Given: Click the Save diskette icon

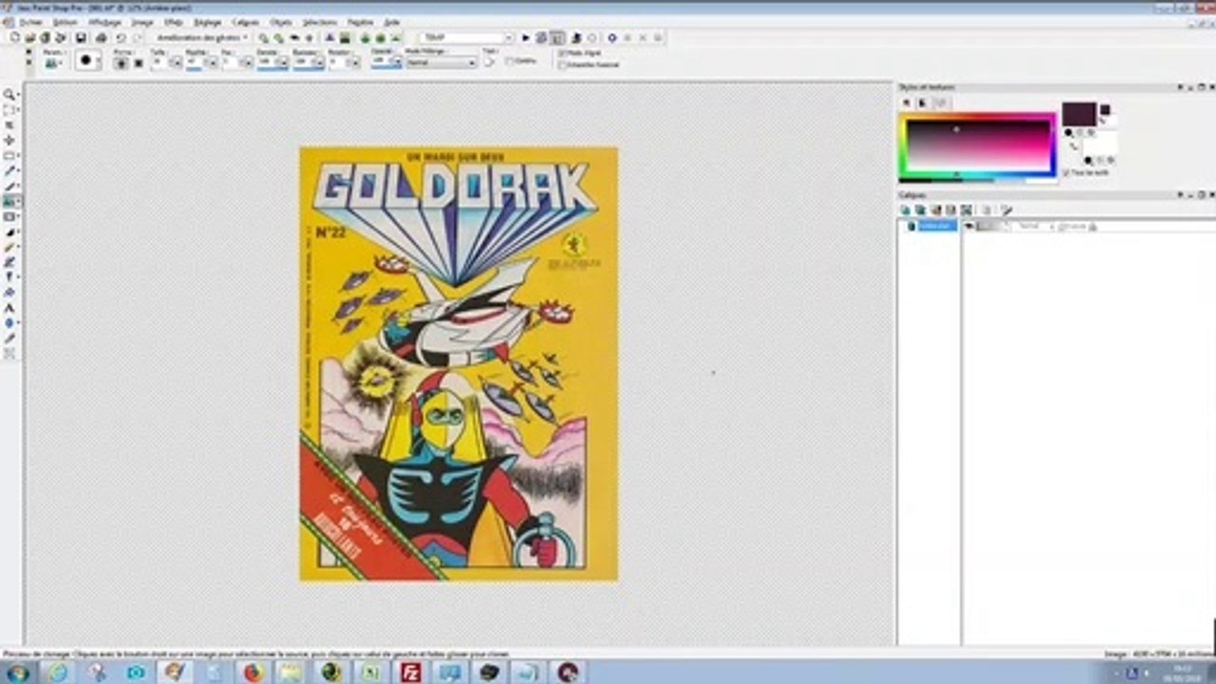Looking at the screenshot, I should (x=81, y=37).
